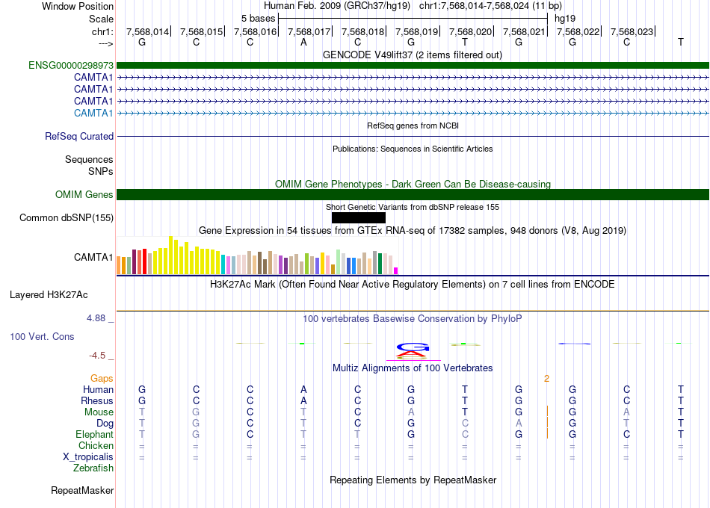This screenshot has height=508, width=710.
Task: Click the 5 bases scale label
Action: [x=258, y=19]
